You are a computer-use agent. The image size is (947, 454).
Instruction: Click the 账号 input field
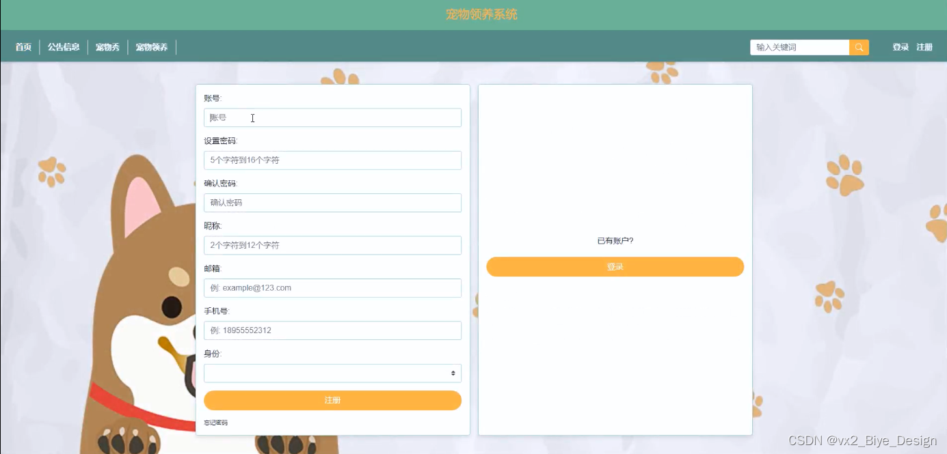pos(332,117)
